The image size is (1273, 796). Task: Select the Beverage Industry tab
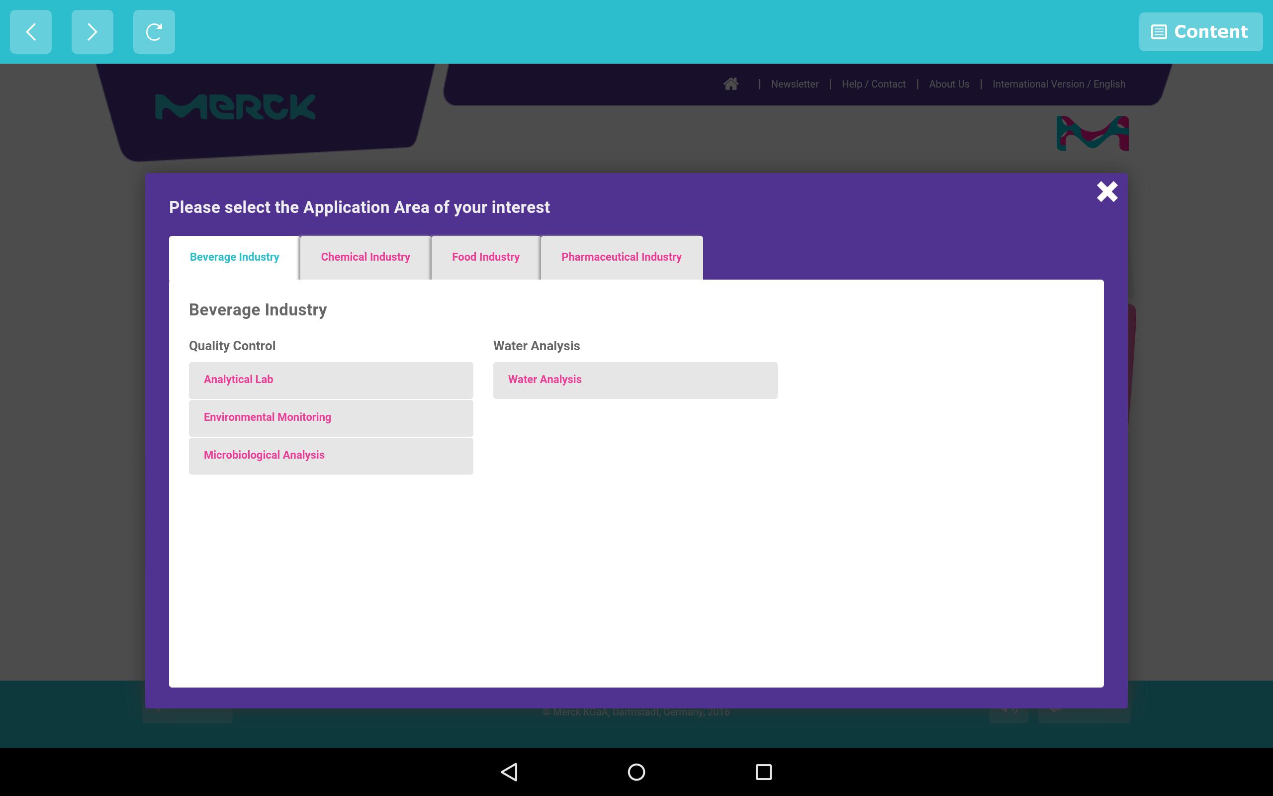click(x=234, y=257)
